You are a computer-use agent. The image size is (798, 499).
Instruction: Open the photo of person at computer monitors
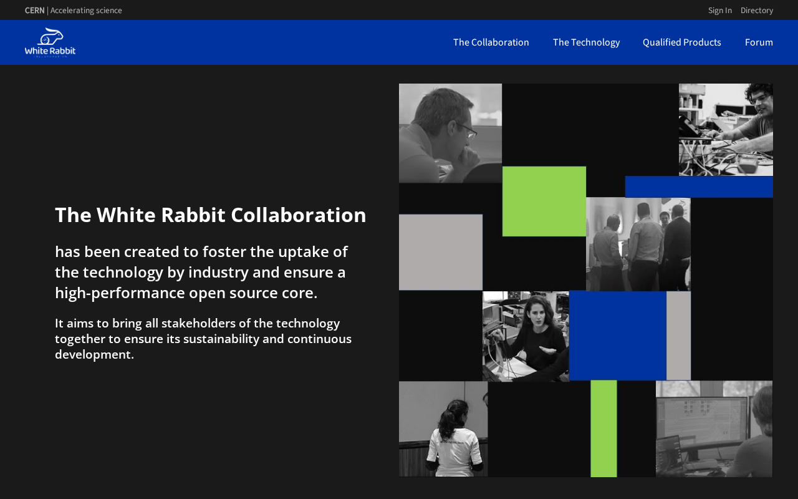click(x=714, y=429)
